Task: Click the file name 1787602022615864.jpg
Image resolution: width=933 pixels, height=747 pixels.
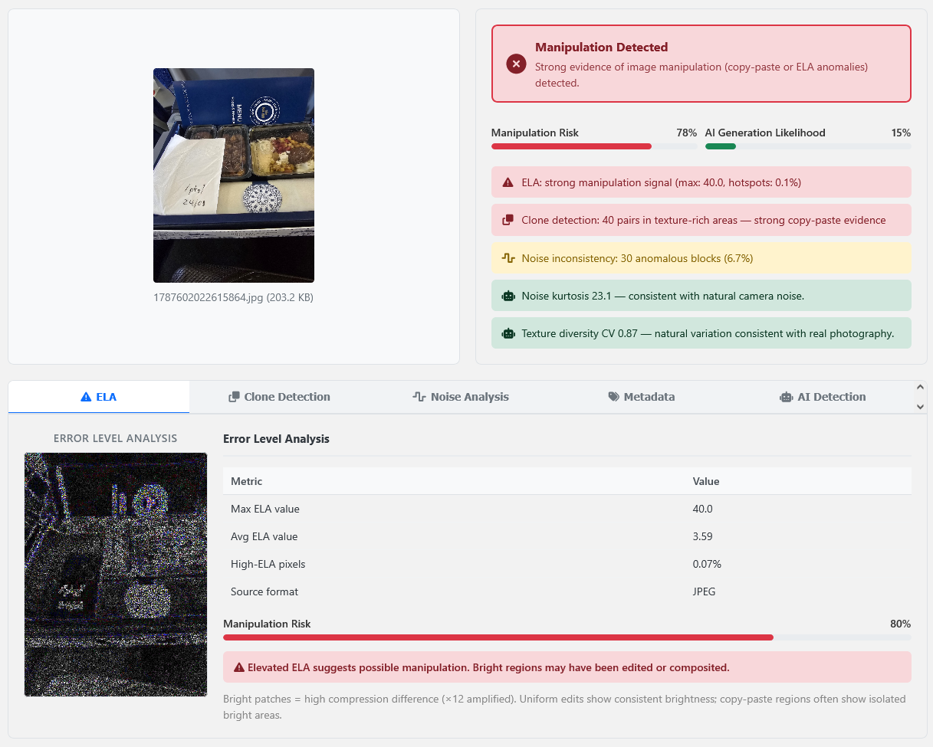Action: coord(210,297)
